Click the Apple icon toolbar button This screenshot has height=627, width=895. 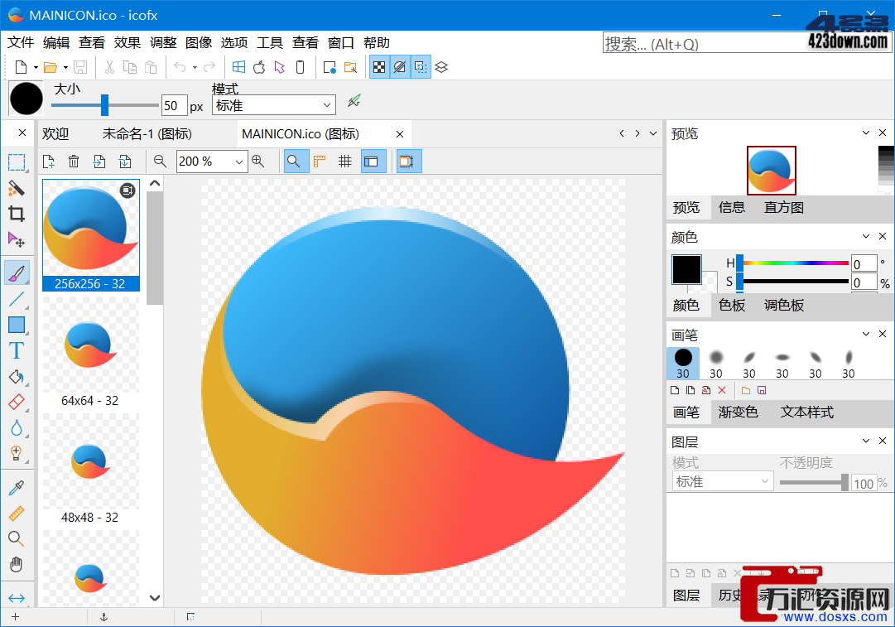pyautogui.click(x=259, y=67)
